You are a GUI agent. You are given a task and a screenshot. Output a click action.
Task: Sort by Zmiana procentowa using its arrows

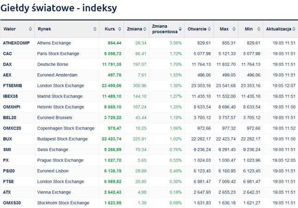[180, 29]
